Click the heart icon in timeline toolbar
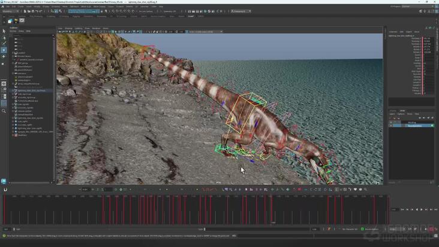 (355, 189)
